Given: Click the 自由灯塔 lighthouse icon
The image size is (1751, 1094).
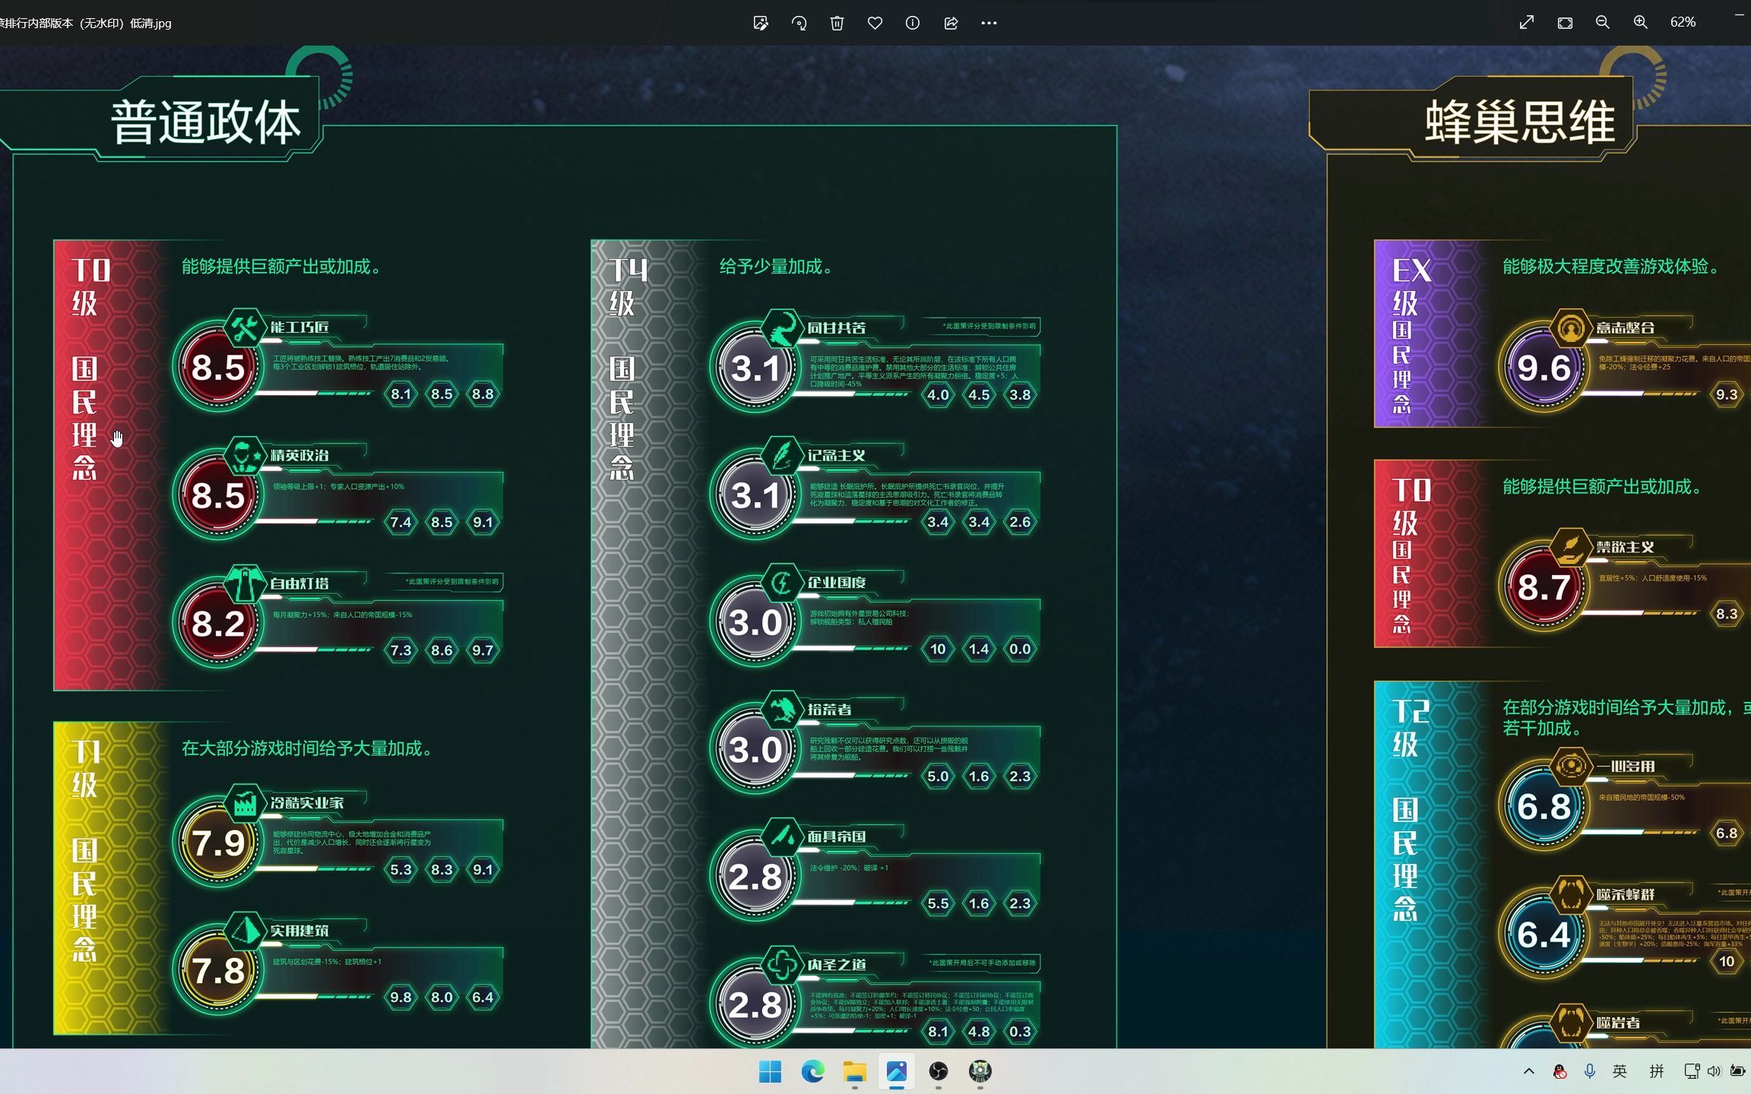Looking at the screenshot, I should (245, 583).
